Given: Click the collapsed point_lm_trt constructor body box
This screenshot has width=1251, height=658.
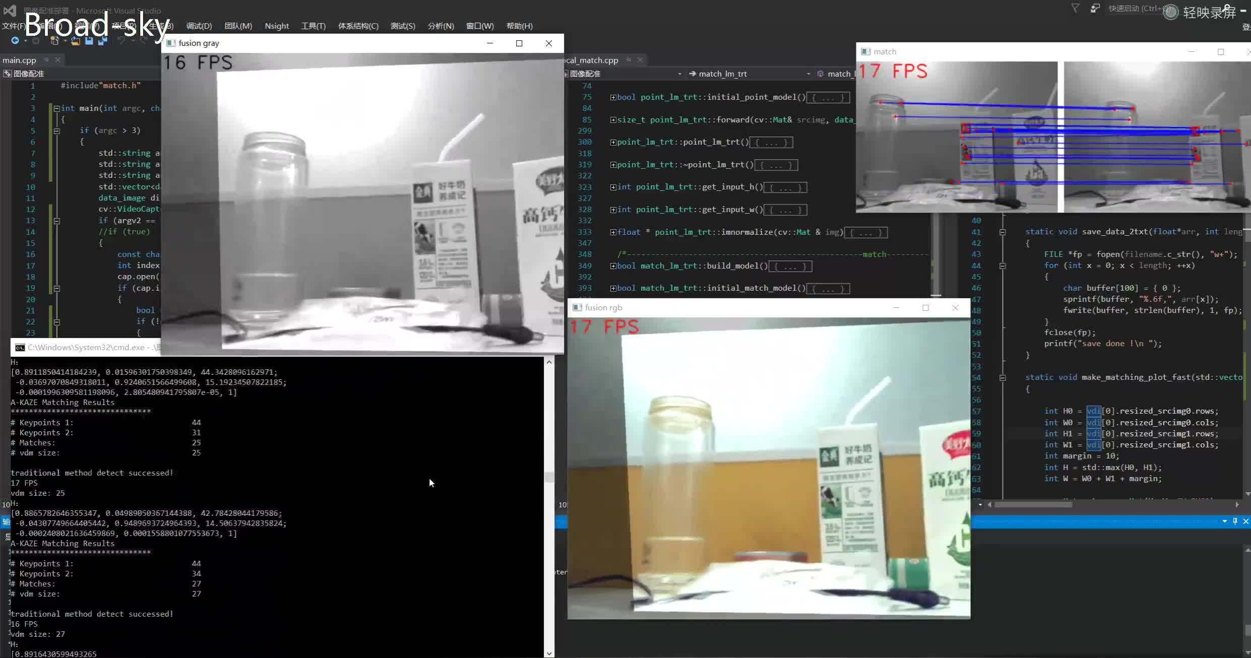Looking at the screenshot, I should tap(771, 143).
